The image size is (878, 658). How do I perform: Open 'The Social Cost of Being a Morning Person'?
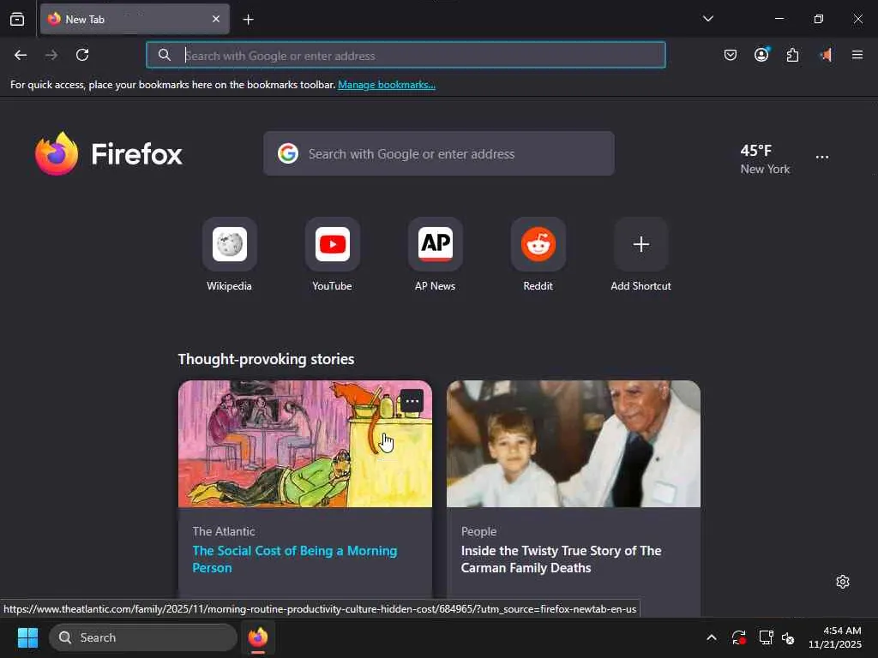(x=295, y=559)
